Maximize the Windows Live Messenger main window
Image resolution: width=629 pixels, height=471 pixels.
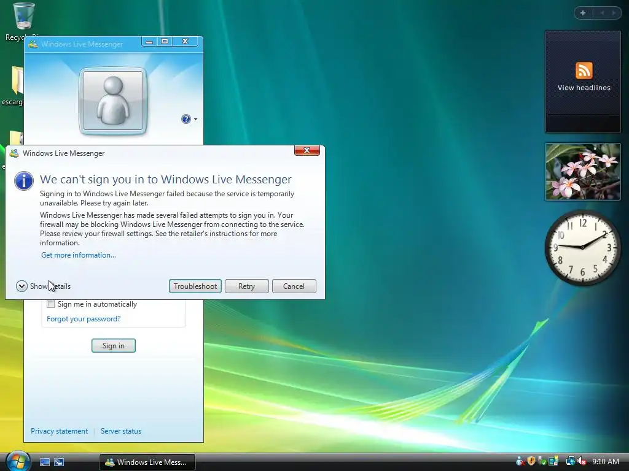pyautogui.click(x=165, y=41)
